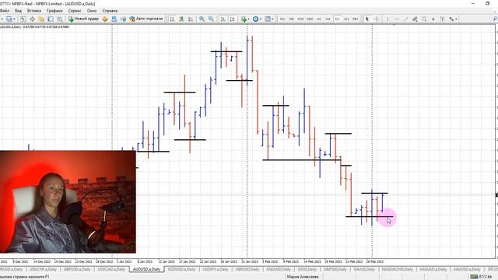Zoom in on the chart
The image size is (498, 280).
point(202,19)
